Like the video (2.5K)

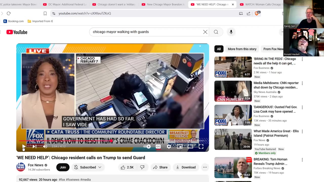coord(127,167)
